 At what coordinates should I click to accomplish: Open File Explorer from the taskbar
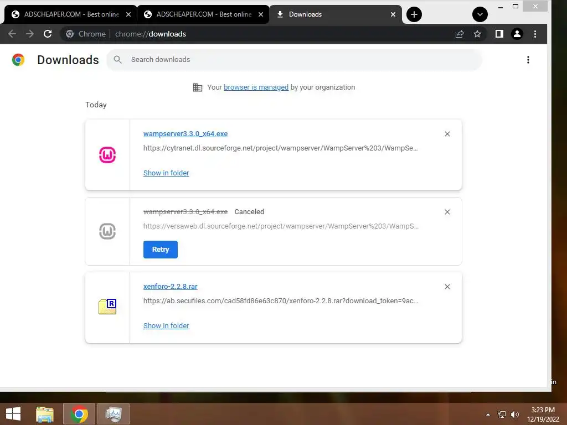pos(45,414)
